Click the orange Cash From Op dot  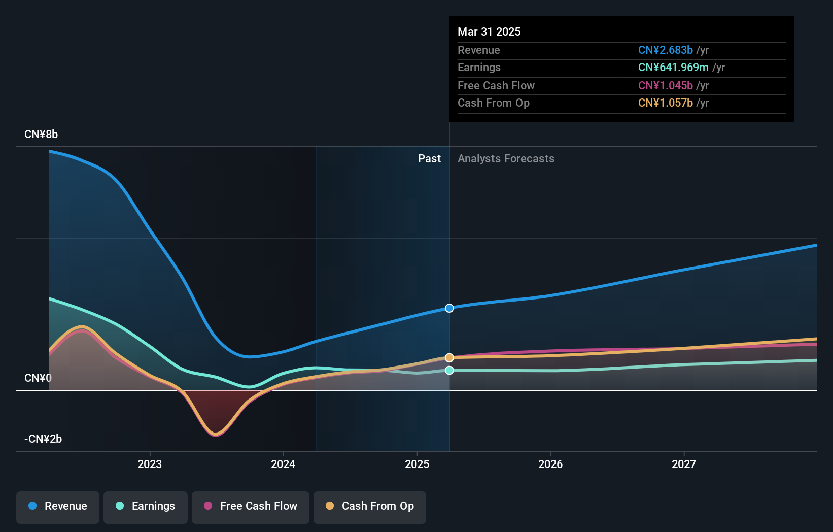coord(330,506)
